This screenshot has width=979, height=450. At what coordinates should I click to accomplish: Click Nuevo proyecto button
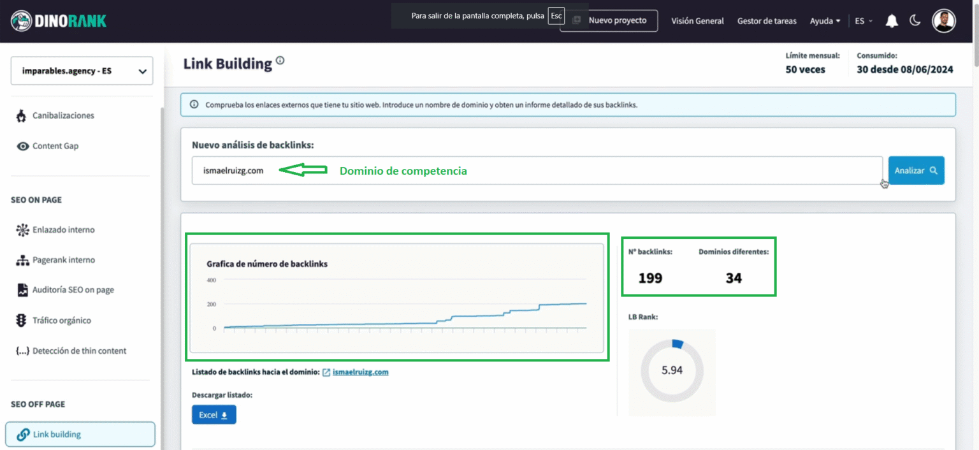coord(609,20)
